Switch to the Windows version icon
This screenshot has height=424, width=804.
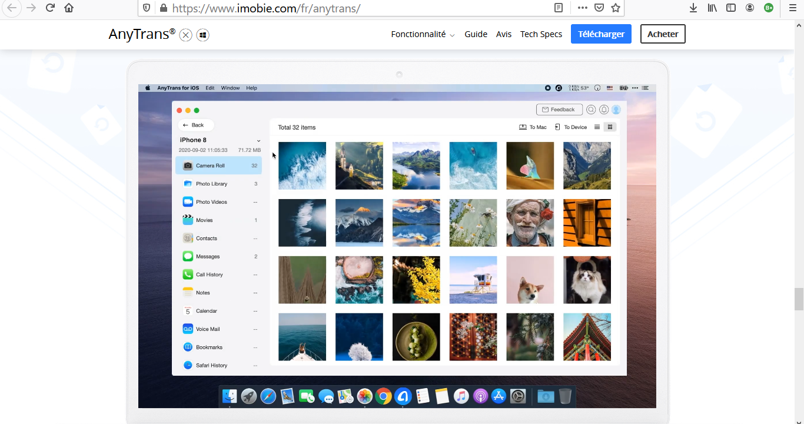tap(203, 35)
